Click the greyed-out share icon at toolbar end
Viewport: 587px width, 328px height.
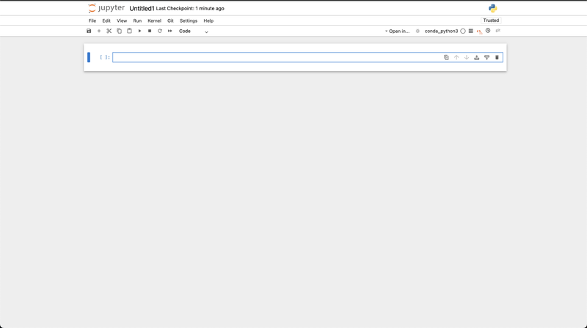tap(498, 31)
